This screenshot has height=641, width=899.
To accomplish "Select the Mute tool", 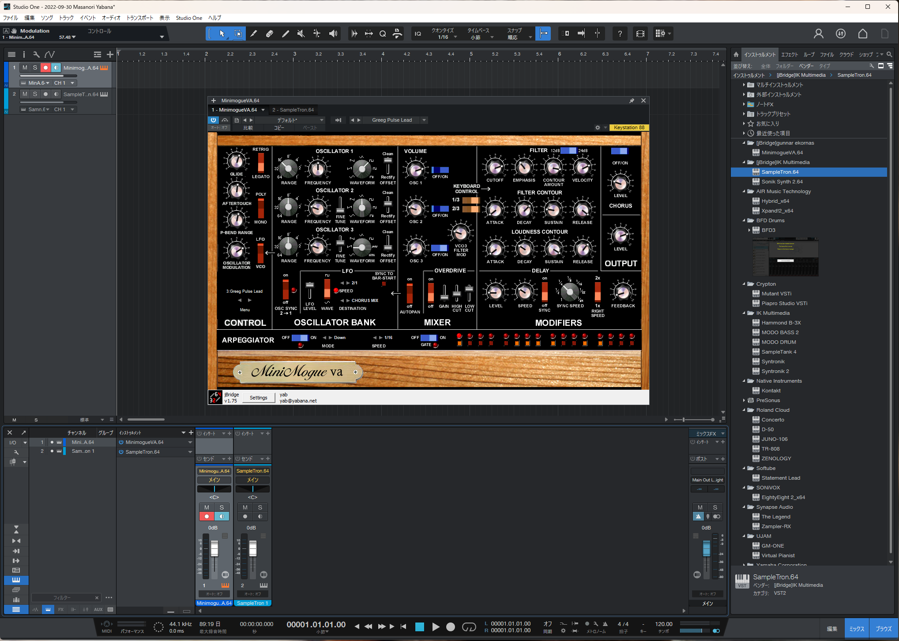I will pyautogui.click(x=301, y=34).
